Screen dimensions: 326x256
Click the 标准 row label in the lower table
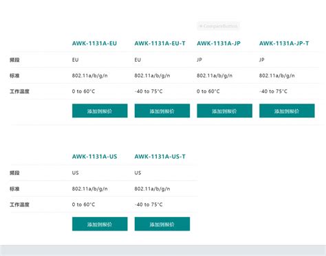(x=14, y=189)
